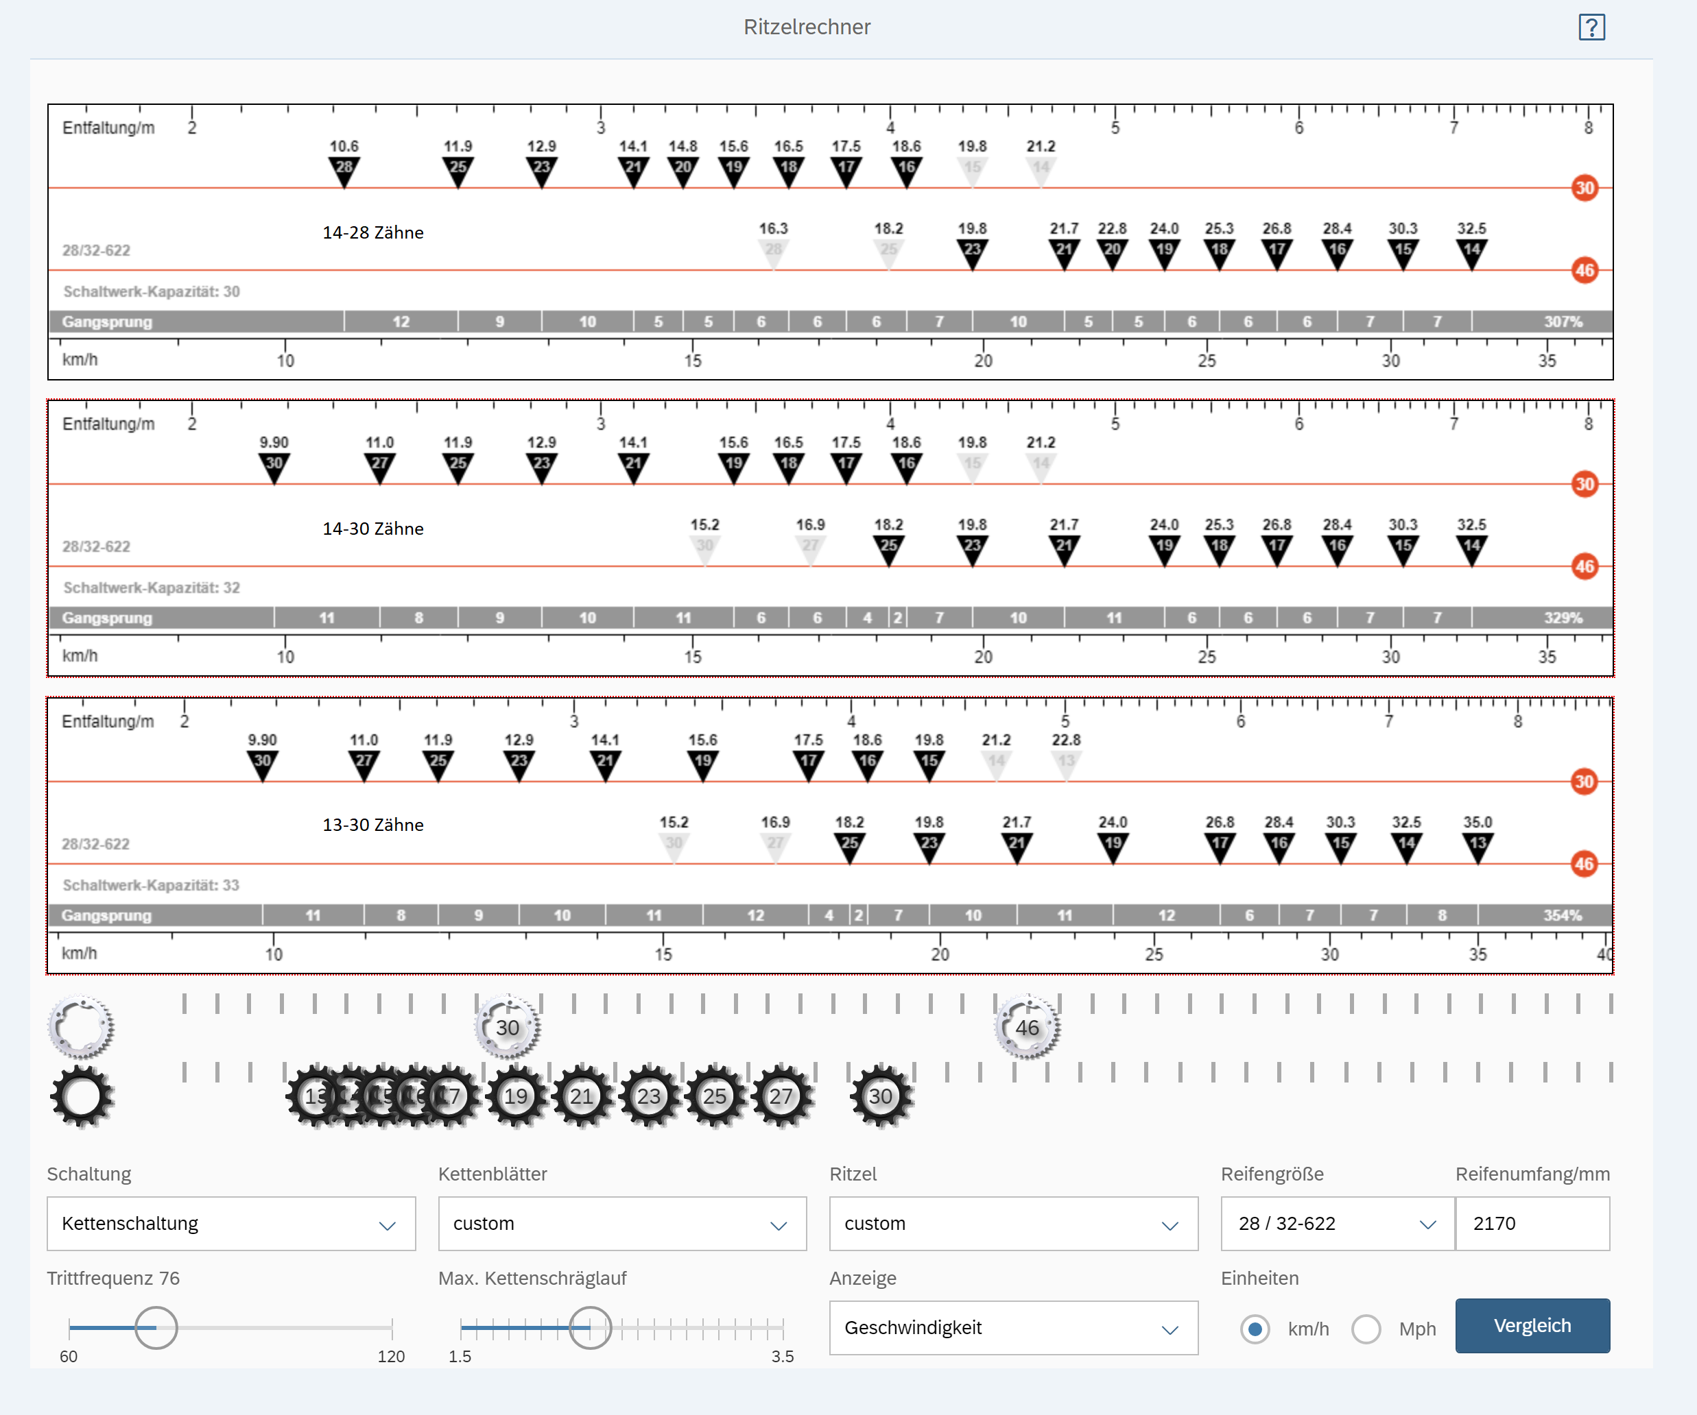
Task: Click the 46-tooth chainring icon
Action: click(1027, 1028)
